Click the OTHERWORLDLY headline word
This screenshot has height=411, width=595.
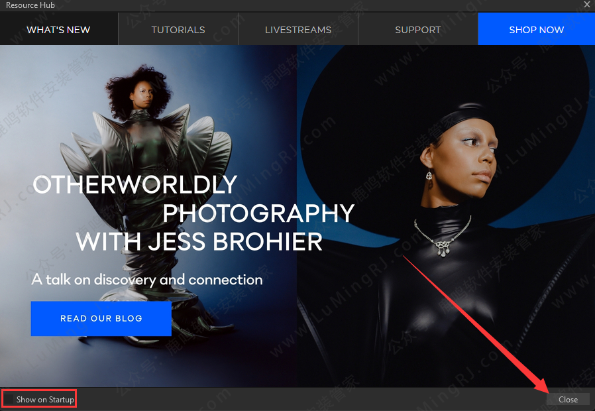click(135, 185)
